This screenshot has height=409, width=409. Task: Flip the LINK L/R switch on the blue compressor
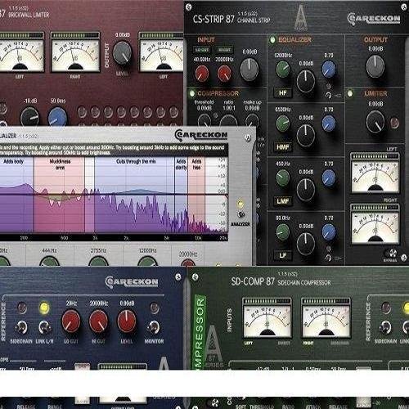click(x=44, y=327)
